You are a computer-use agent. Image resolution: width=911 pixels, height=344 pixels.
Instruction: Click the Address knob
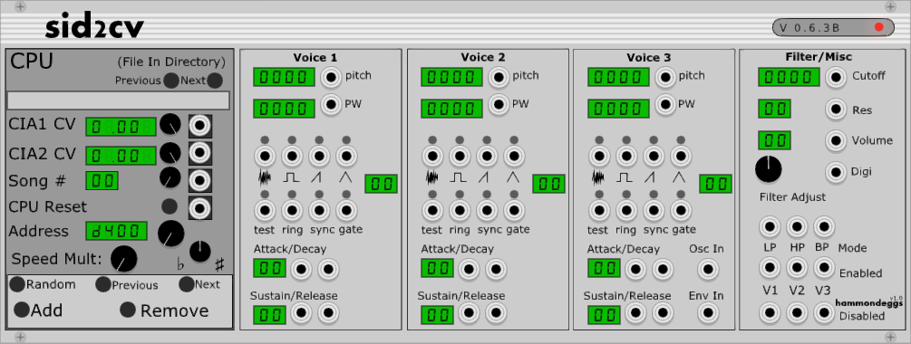click(171, 234)
